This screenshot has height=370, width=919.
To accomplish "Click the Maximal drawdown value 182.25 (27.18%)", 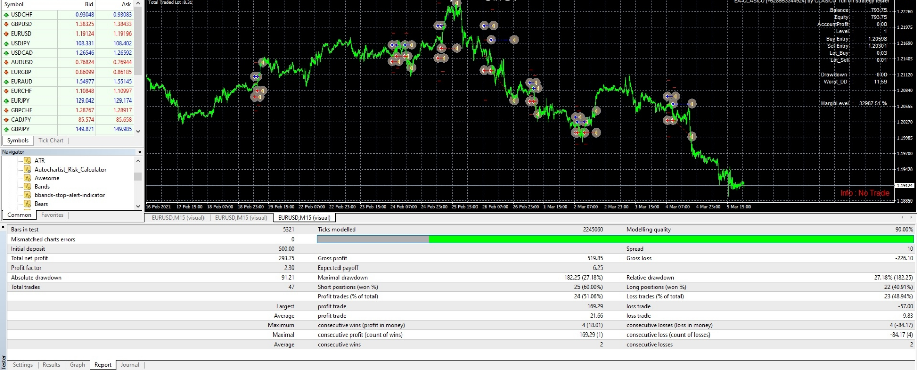I will 584,278.
